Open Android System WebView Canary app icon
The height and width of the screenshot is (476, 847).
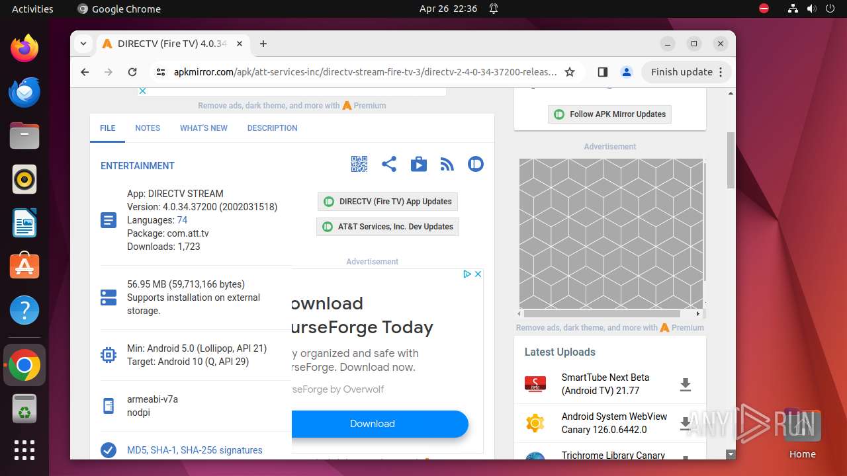click(535, 423)
